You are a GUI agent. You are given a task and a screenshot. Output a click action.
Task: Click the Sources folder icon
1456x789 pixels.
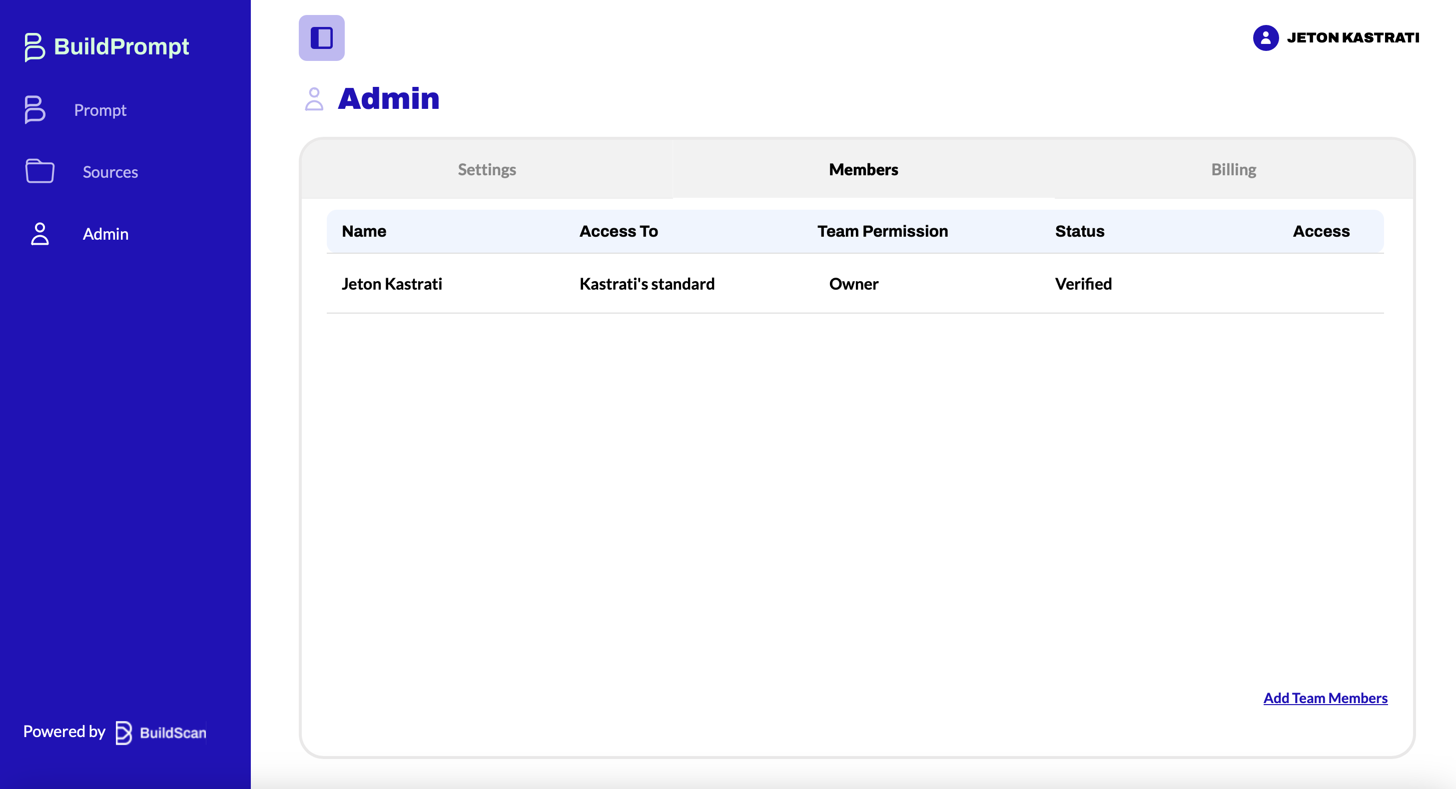point(39,171)
